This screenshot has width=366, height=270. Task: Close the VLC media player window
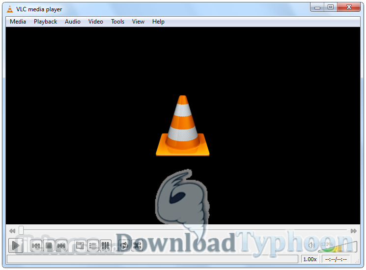pos(349,7)
